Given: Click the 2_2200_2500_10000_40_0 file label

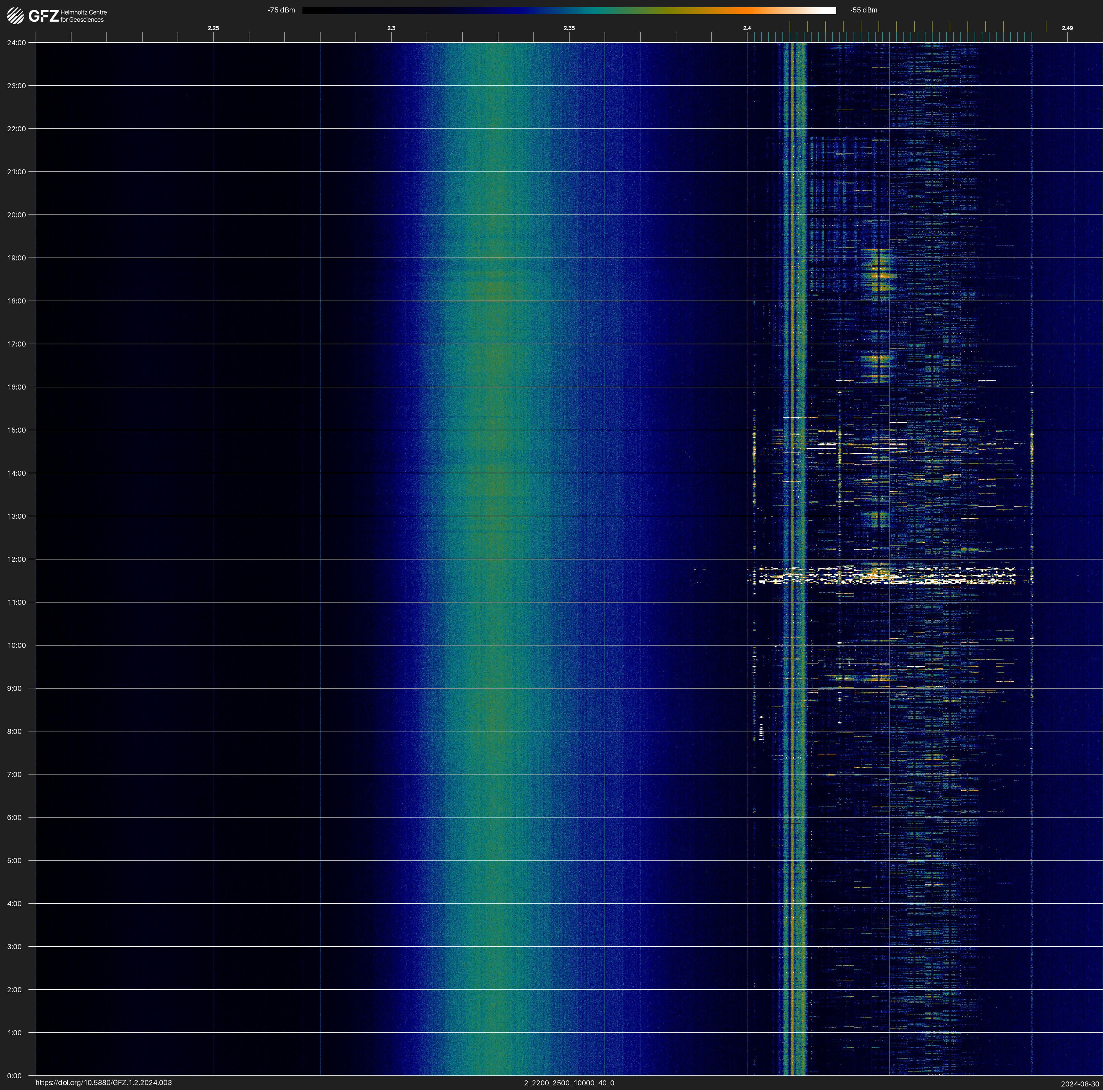Looking at the screenshot, I should 569,1083.
